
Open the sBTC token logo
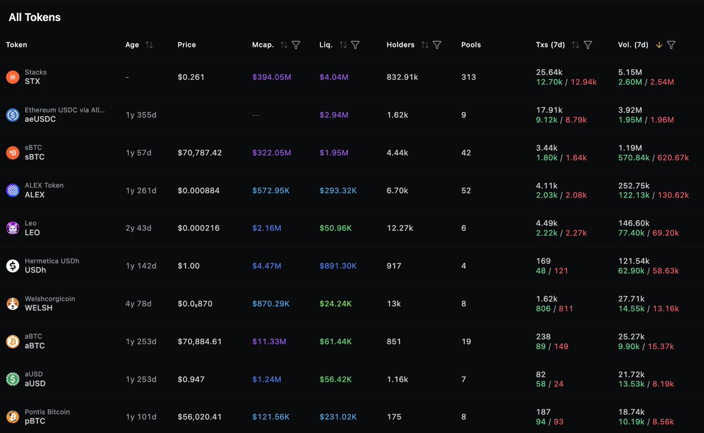pyautogui.click(x=12, y=152)
